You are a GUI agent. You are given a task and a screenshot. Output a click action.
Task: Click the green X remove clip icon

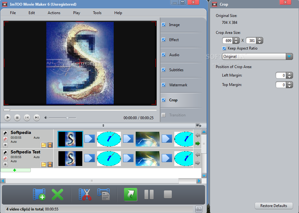click(57, 194)
